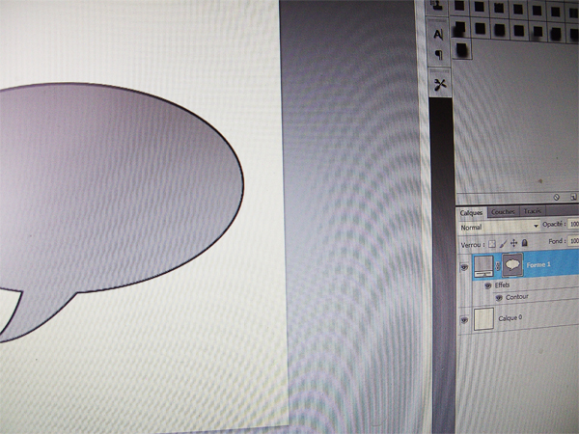Select the Calque 0 layer thumbnail
The width and height of the screenshot is (579, 434).
tap(483, 319)
